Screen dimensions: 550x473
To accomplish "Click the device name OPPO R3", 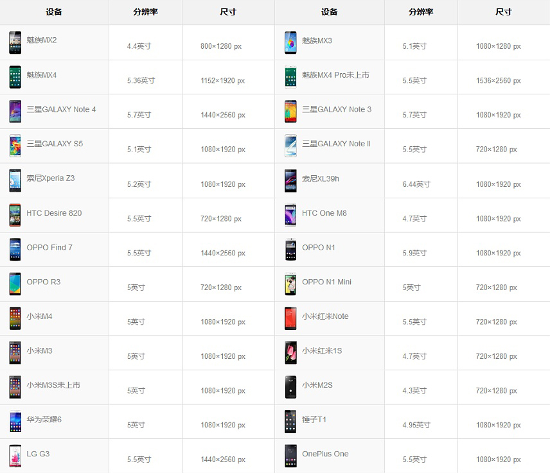I will click(x=44, y=282).
